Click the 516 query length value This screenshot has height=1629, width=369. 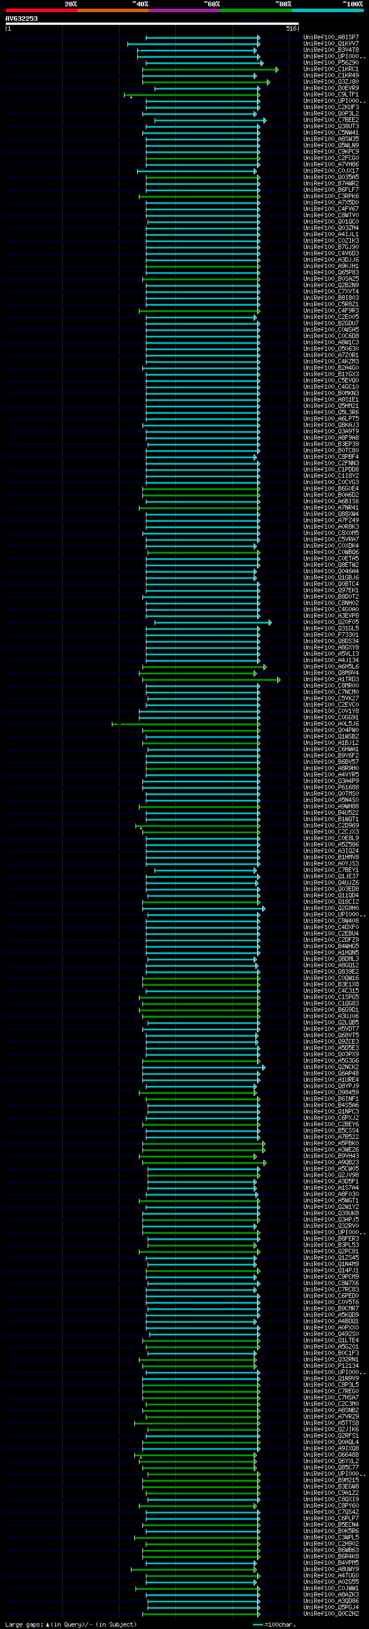coord(291,28)
